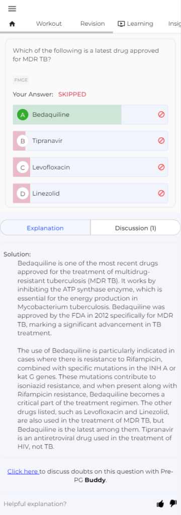
Task: Choose the Linezolid answer row
Action: pos(90,194)
